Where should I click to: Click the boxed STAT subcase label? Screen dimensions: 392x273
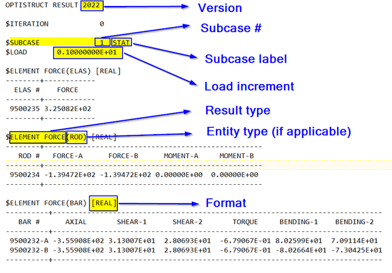[x=121, y=43]
